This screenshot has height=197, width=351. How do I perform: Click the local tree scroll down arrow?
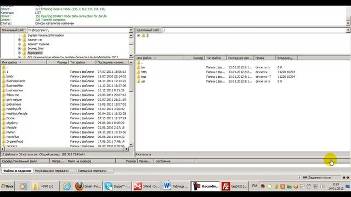pos(131,56)
